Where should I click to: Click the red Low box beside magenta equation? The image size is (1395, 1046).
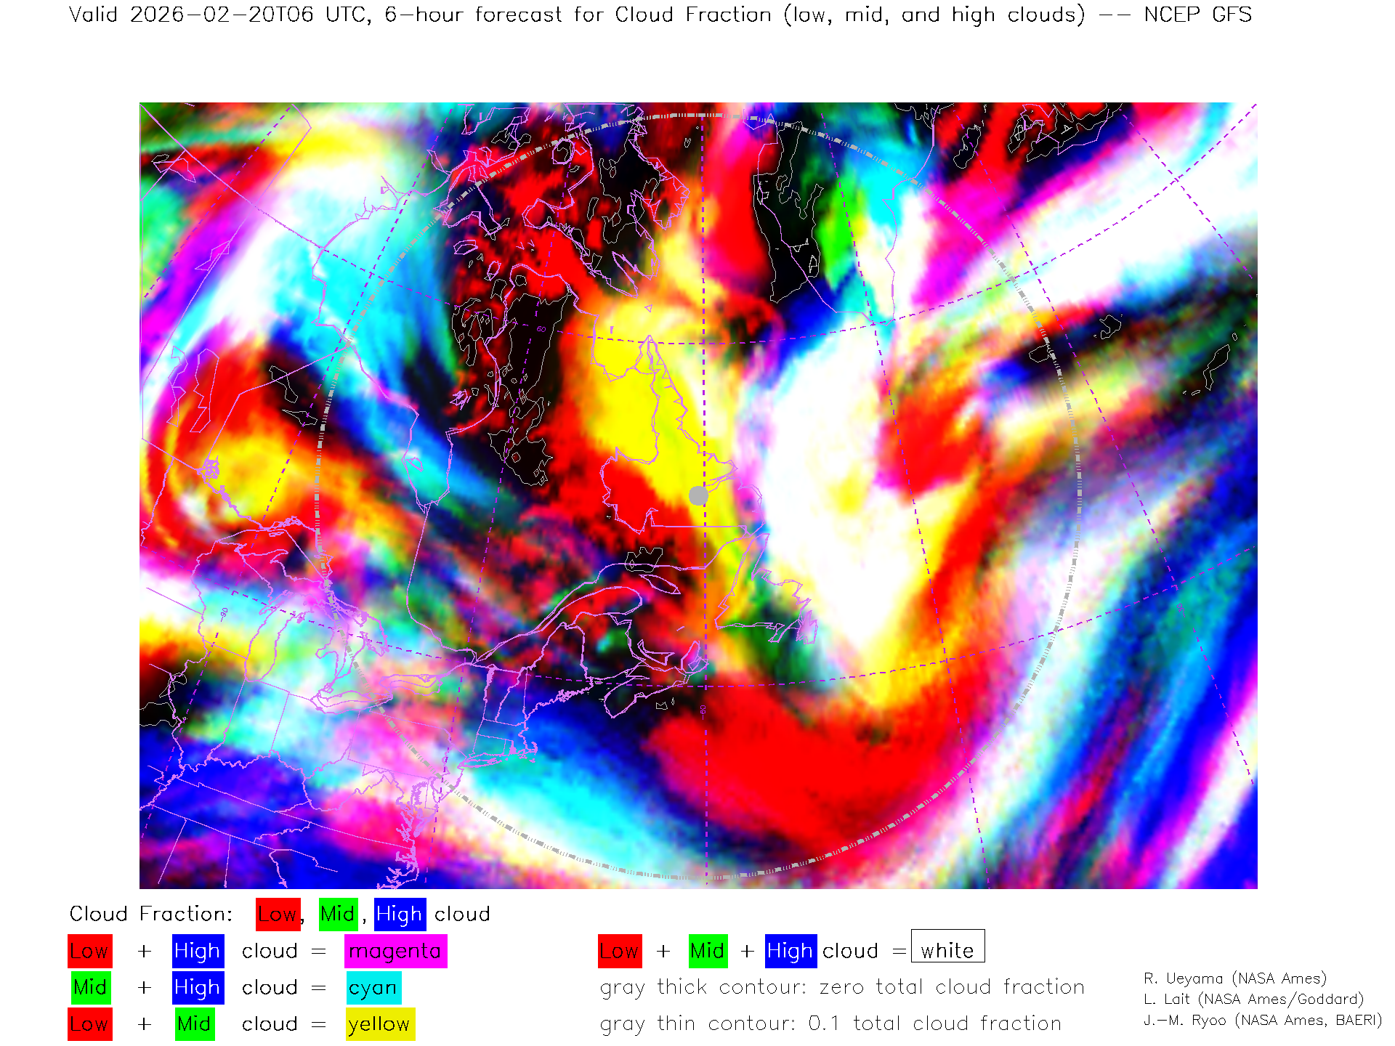pyautogui.click(x=90, y=951)
